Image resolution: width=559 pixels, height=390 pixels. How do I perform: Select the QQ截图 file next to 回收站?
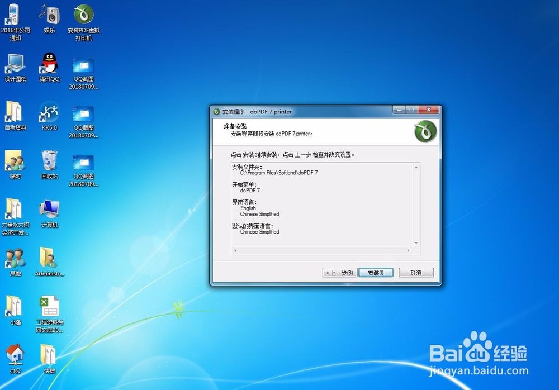point(84,171)
